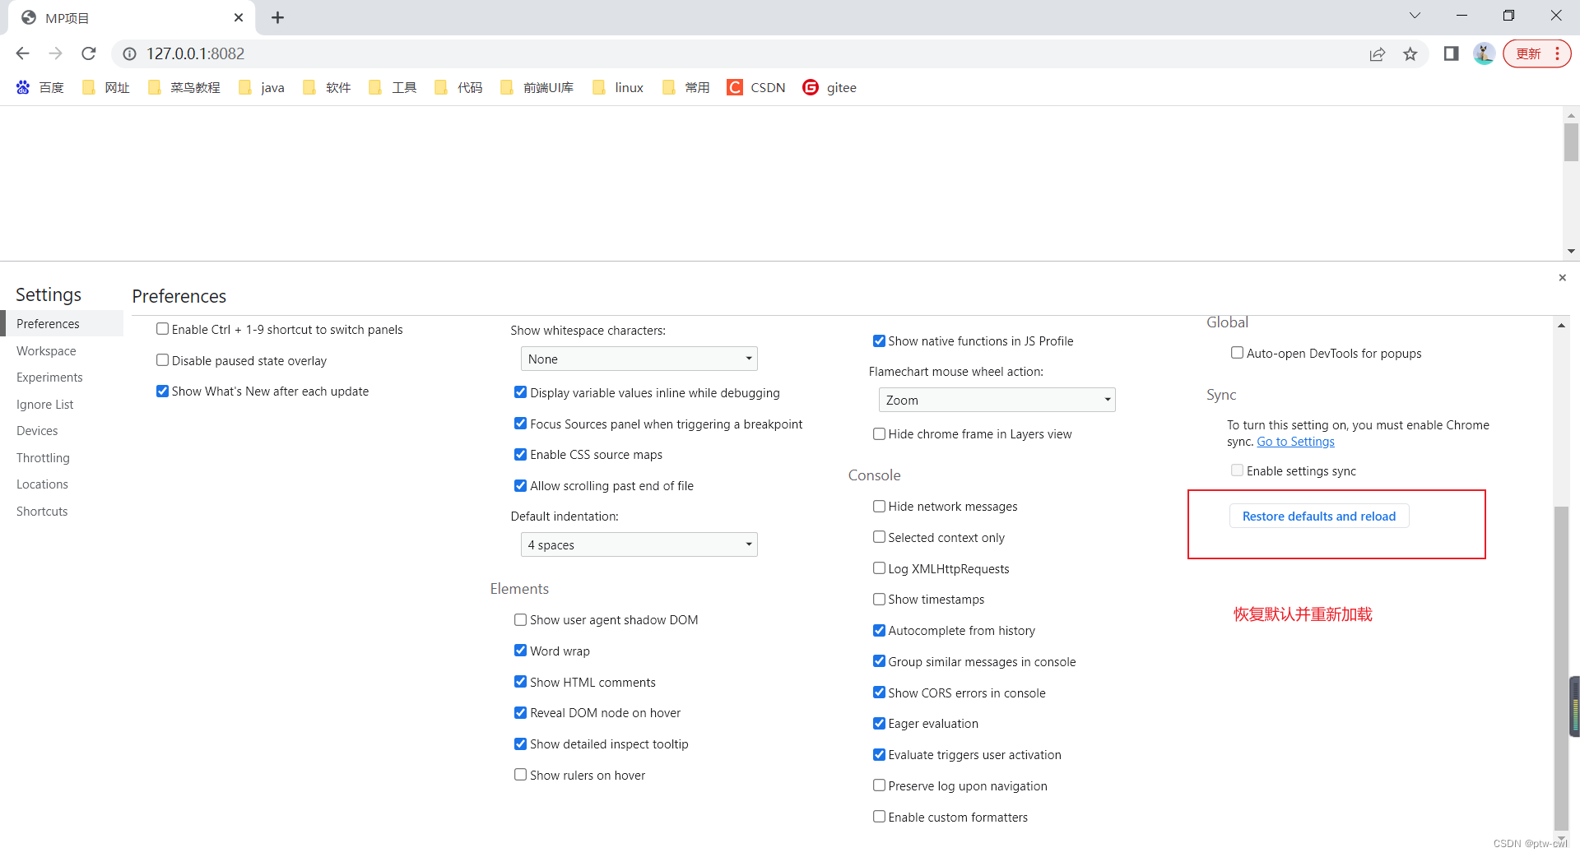Open Default indentation 4 spaces dropdown

pos(639,544)
